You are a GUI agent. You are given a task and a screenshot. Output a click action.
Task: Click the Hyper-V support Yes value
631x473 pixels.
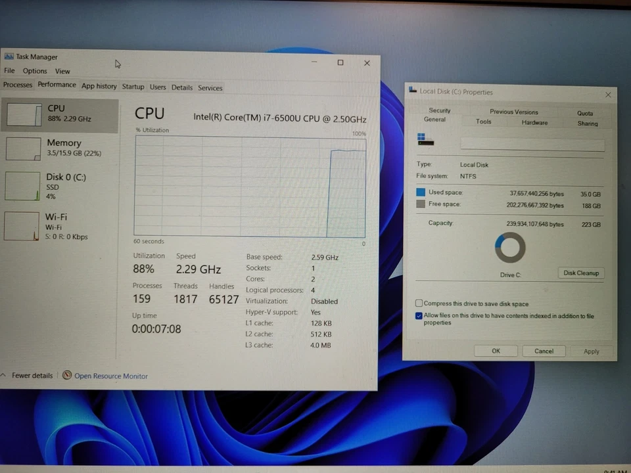point(315,312)
